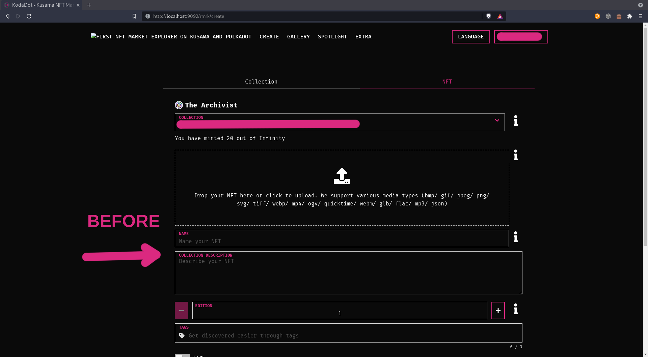Click the tab search dropdown in title bar

(x=641, y=5)
